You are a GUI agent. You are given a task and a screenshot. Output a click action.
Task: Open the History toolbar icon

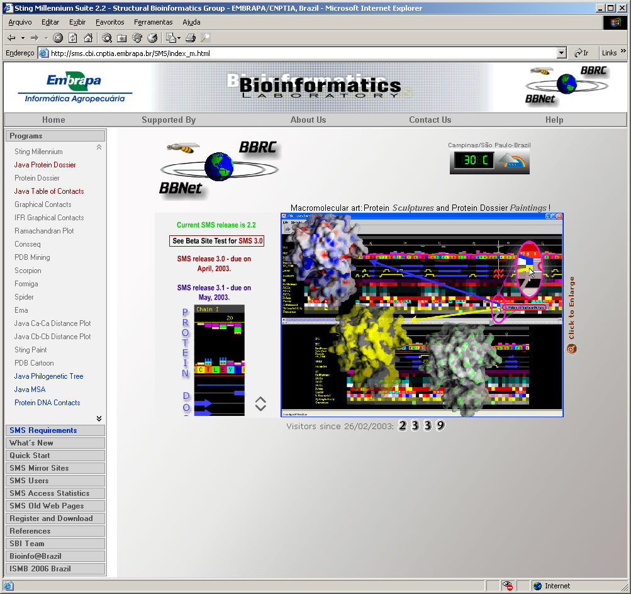[x=152, y=38]
